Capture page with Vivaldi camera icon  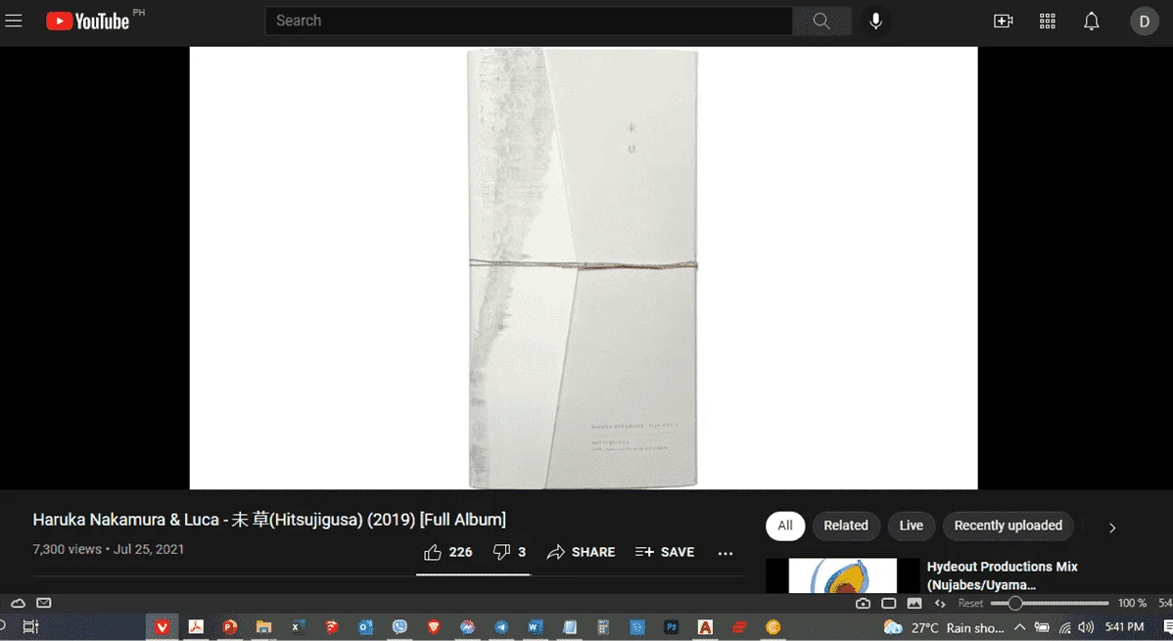coord(863,603)
